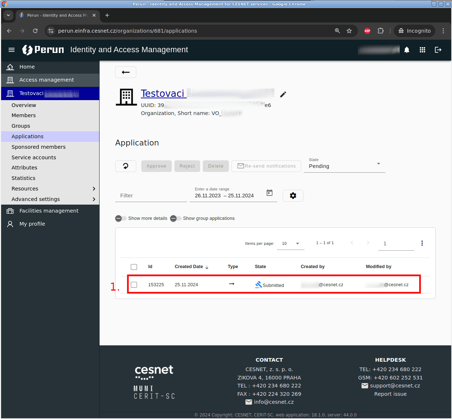Go to next table page

pos(368,243)
